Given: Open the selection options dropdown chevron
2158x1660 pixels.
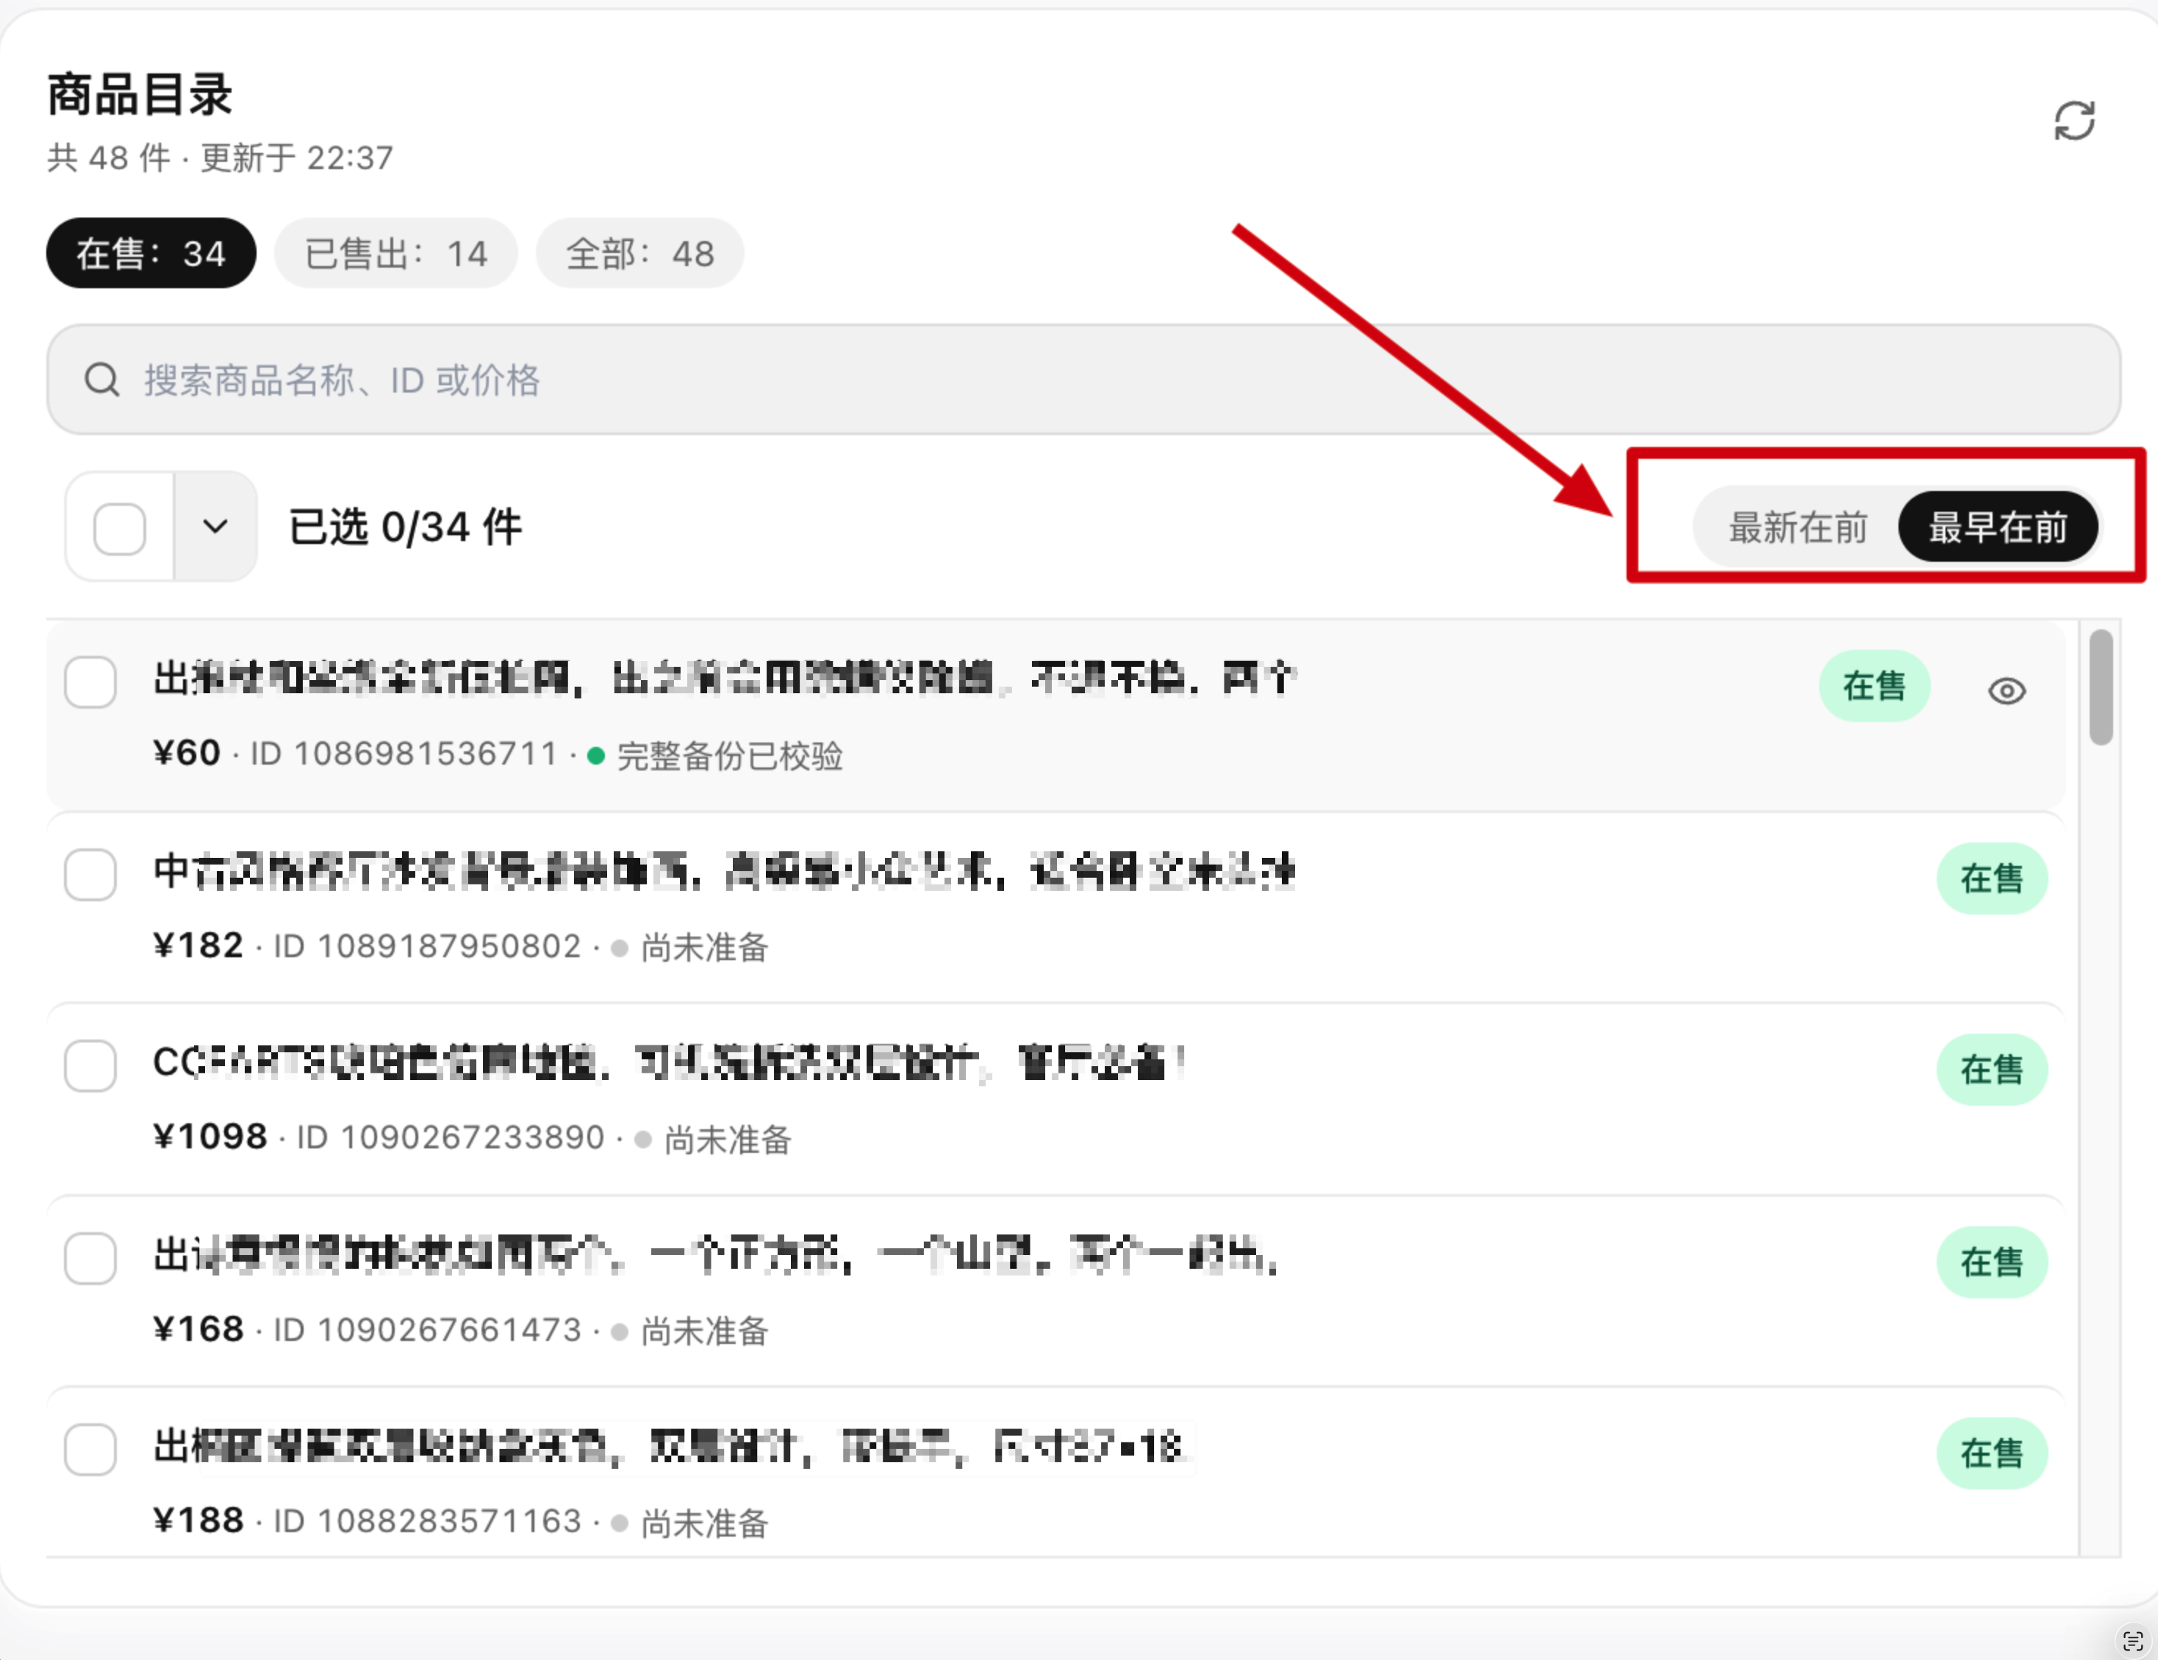Looking at the screenshot, I should pos(215,526).
